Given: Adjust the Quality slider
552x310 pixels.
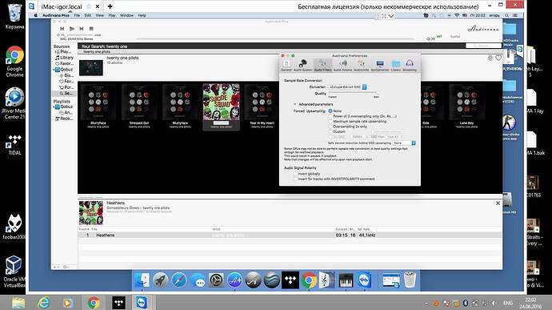Looking at the screenshot, I should [353, 93].
